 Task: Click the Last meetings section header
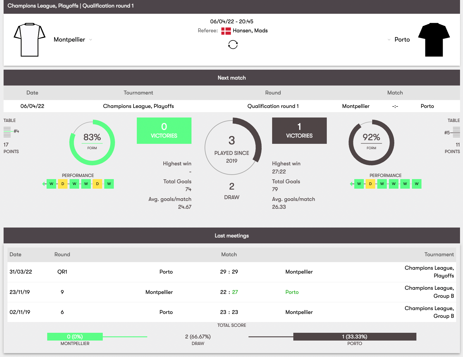point(232,236)
